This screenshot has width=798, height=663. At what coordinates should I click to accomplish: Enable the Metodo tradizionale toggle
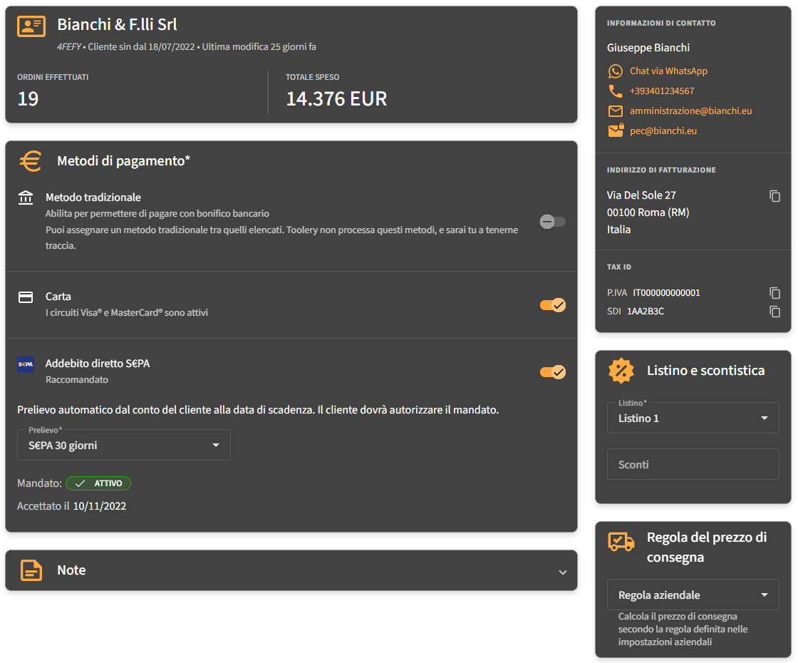pos(553,222)
